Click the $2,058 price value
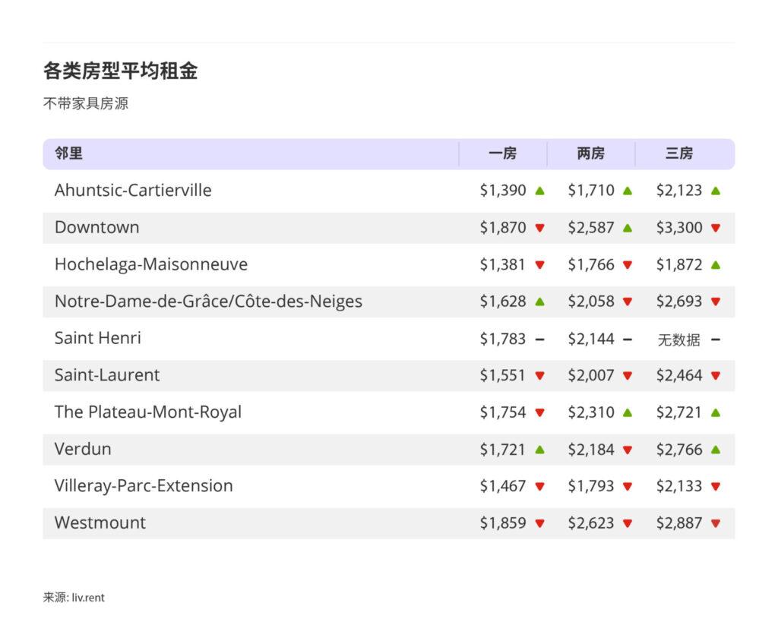Screen dimensions: 778x622 [591, 302]
